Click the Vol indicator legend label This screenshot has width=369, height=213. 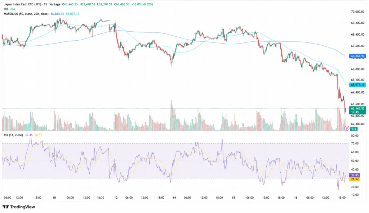click(x=6, y=9)
